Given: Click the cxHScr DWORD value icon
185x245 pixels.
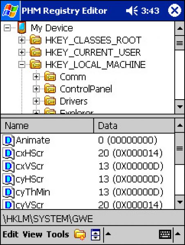Looking at the screenshot, I should tap(9, 153).
